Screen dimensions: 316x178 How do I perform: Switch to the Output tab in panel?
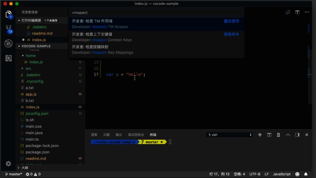click(118, 135)
